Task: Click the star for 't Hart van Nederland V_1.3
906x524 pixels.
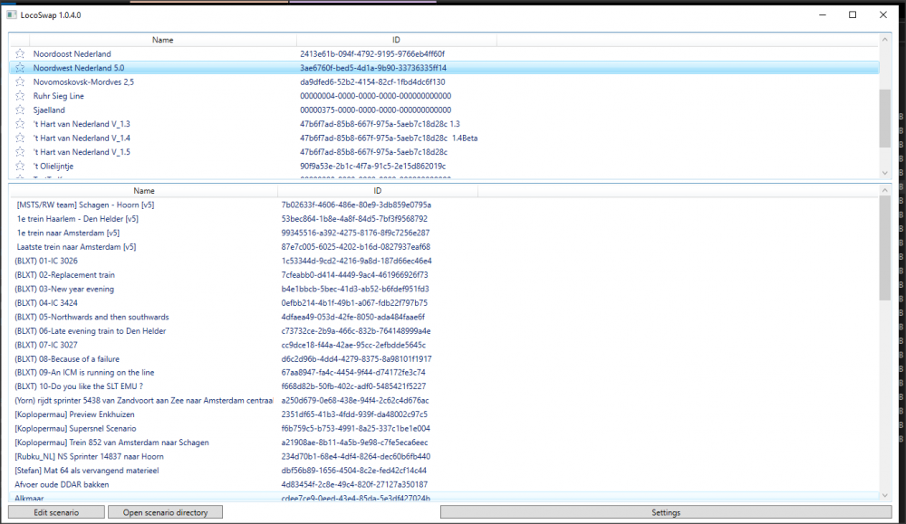Action: tap(20, 124)
